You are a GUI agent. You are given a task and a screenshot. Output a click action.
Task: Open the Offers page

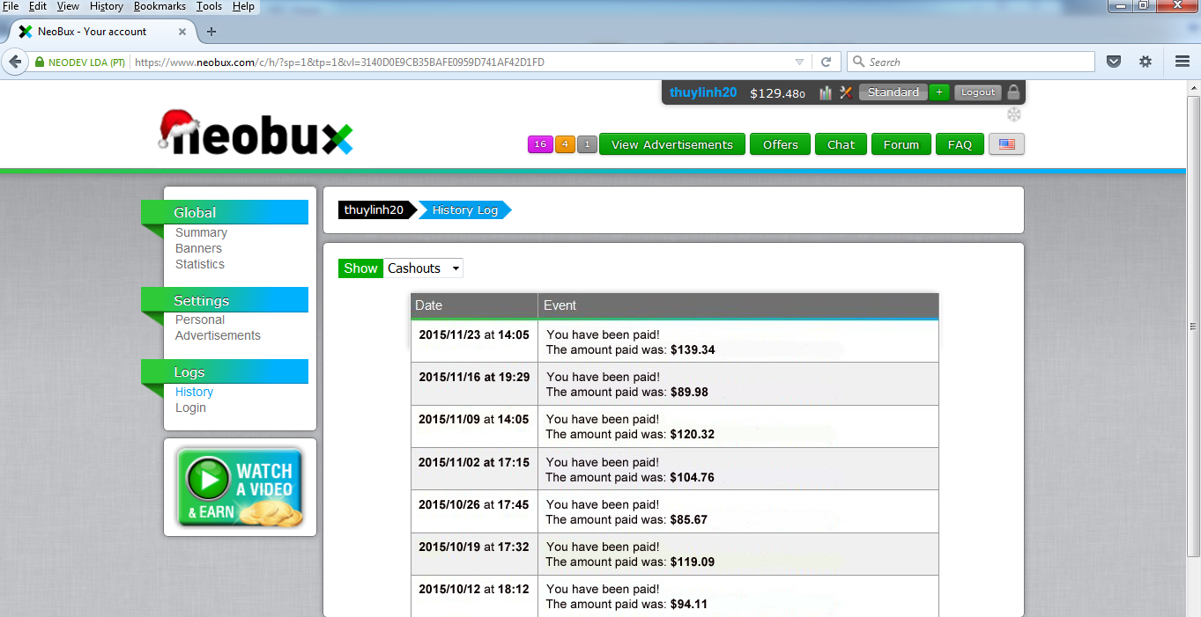(x=781, y=144)
